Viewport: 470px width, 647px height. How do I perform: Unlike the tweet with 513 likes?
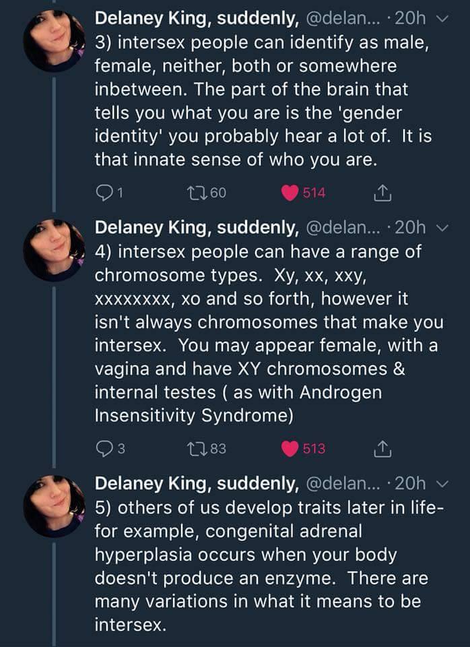point(290,449)
